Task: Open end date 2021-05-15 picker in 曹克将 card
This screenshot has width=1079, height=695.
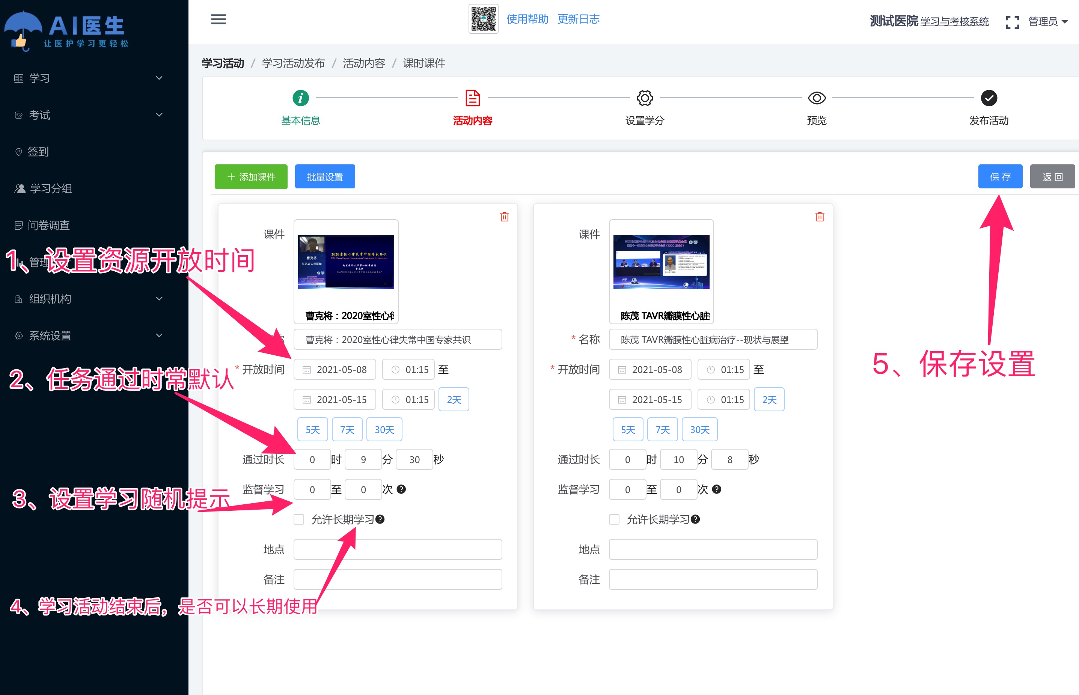Action: (x=335, y=399)
